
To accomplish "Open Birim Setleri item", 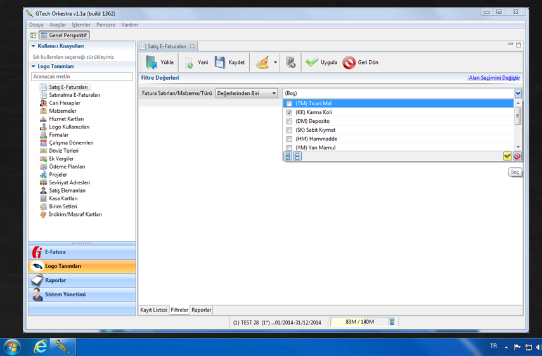I will (63, 206).
